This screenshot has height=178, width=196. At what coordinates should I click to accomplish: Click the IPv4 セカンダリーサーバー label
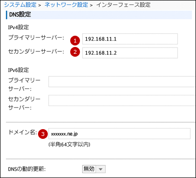click(x=36, y=52)
